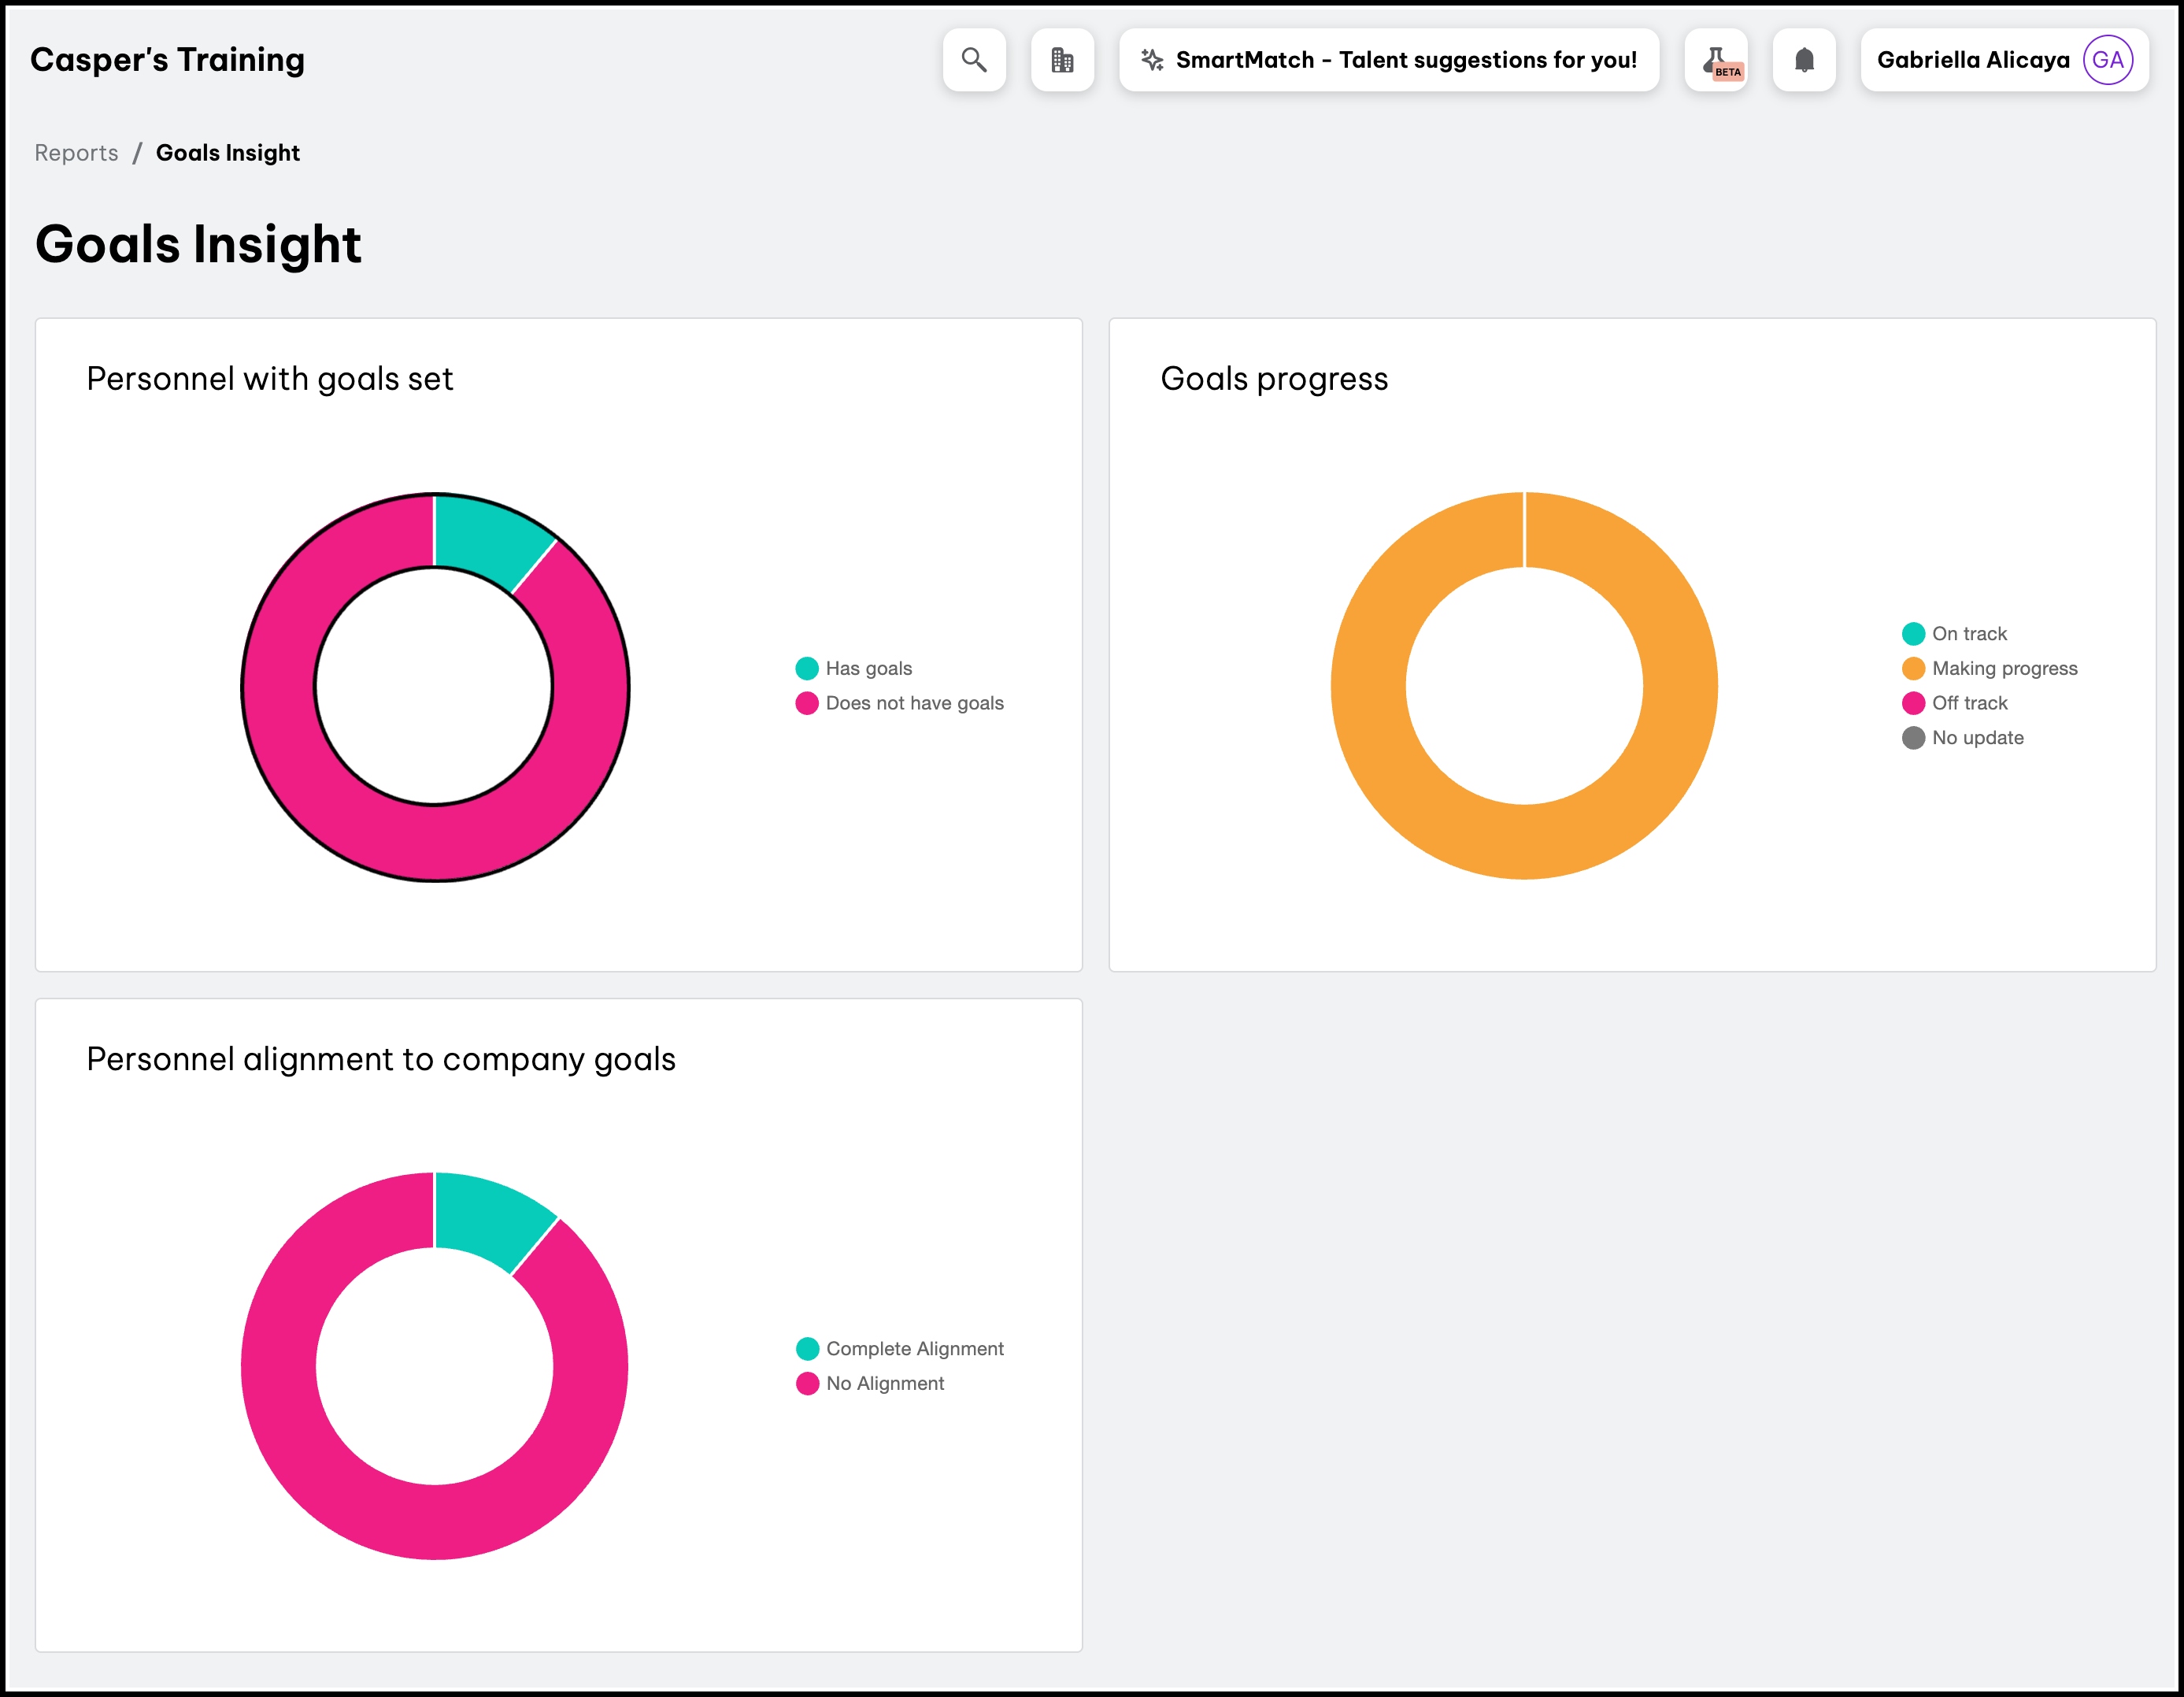
Task: Toggle Does not have goals legend entry
Action: coord(913,703)
